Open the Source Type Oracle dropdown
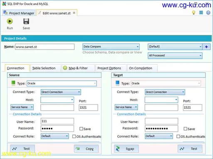Viewport: 213px width, 159px height. [x=62, y=83]
